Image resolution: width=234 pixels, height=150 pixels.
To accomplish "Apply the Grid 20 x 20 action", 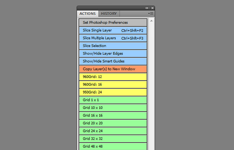I will click(x=113, y=123).
